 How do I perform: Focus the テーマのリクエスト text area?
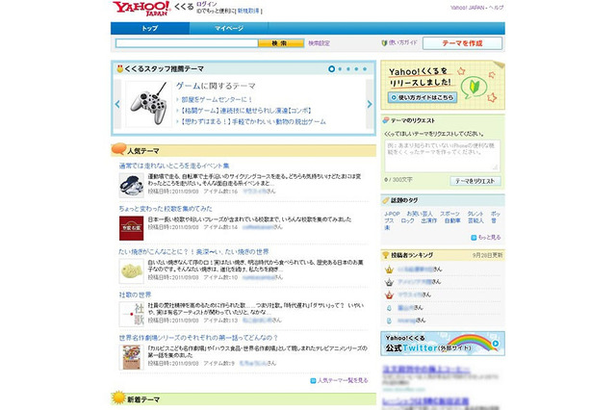point(443,156)
